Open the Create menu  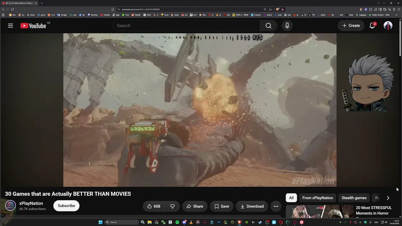tap(351, 26)
